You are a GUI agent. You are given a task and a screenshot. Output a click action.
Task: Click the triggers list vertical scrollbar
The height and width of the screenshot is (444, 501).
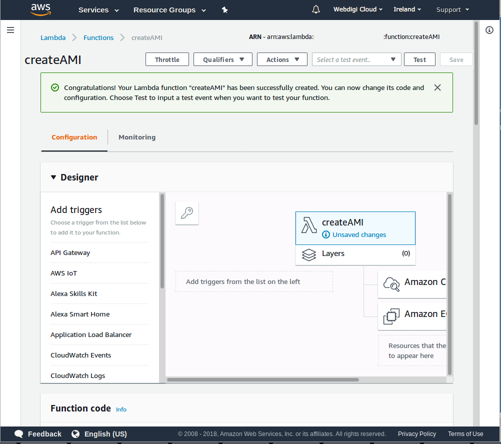pyautogui.click(x=162, y=241)
